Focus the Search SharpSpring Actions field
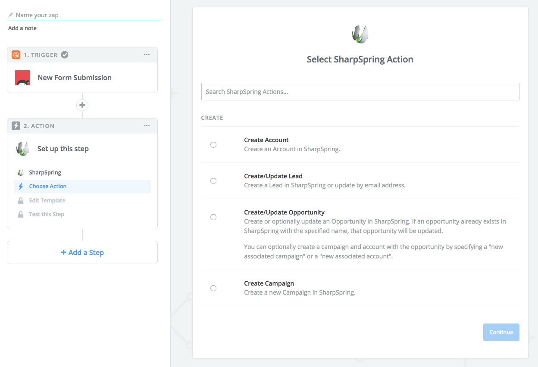Viewport: 538px width, 367px height. click(x=360, y=92)
